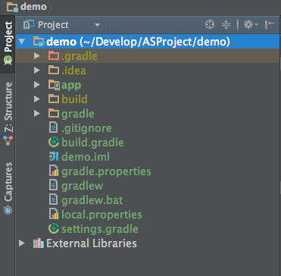The image size is (281, 276).
Task: Click the gradlew.bat file icon
Action: click(x=54, y=200)
